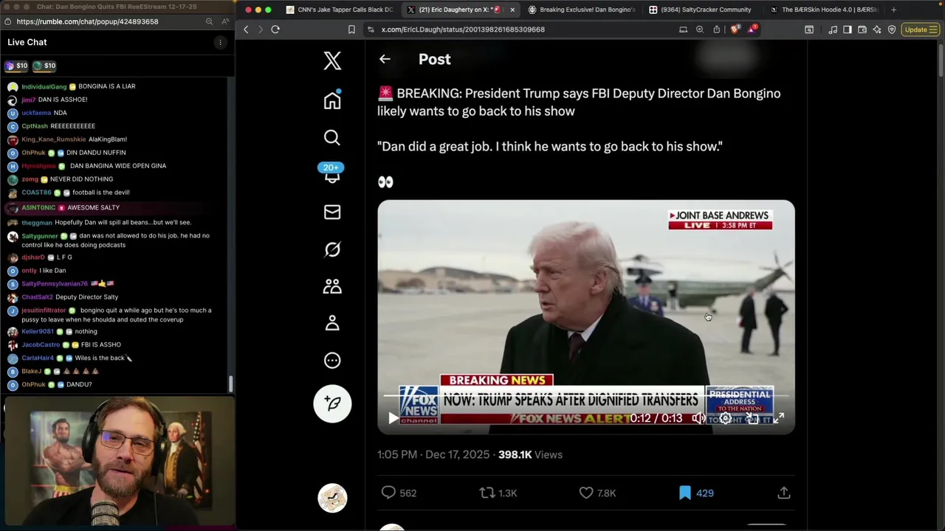Bookmark this page in the browser toolbar

coord(351,29)
